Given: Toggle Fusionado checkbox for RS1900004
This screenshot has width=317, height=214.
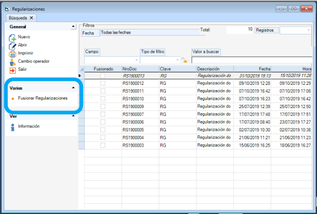Looking at the screenshot, I should pos(102,138).
